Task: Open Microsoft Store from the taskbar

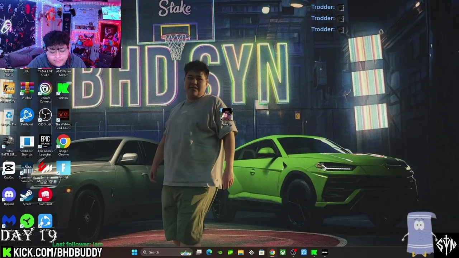Action: click(262, 252)
